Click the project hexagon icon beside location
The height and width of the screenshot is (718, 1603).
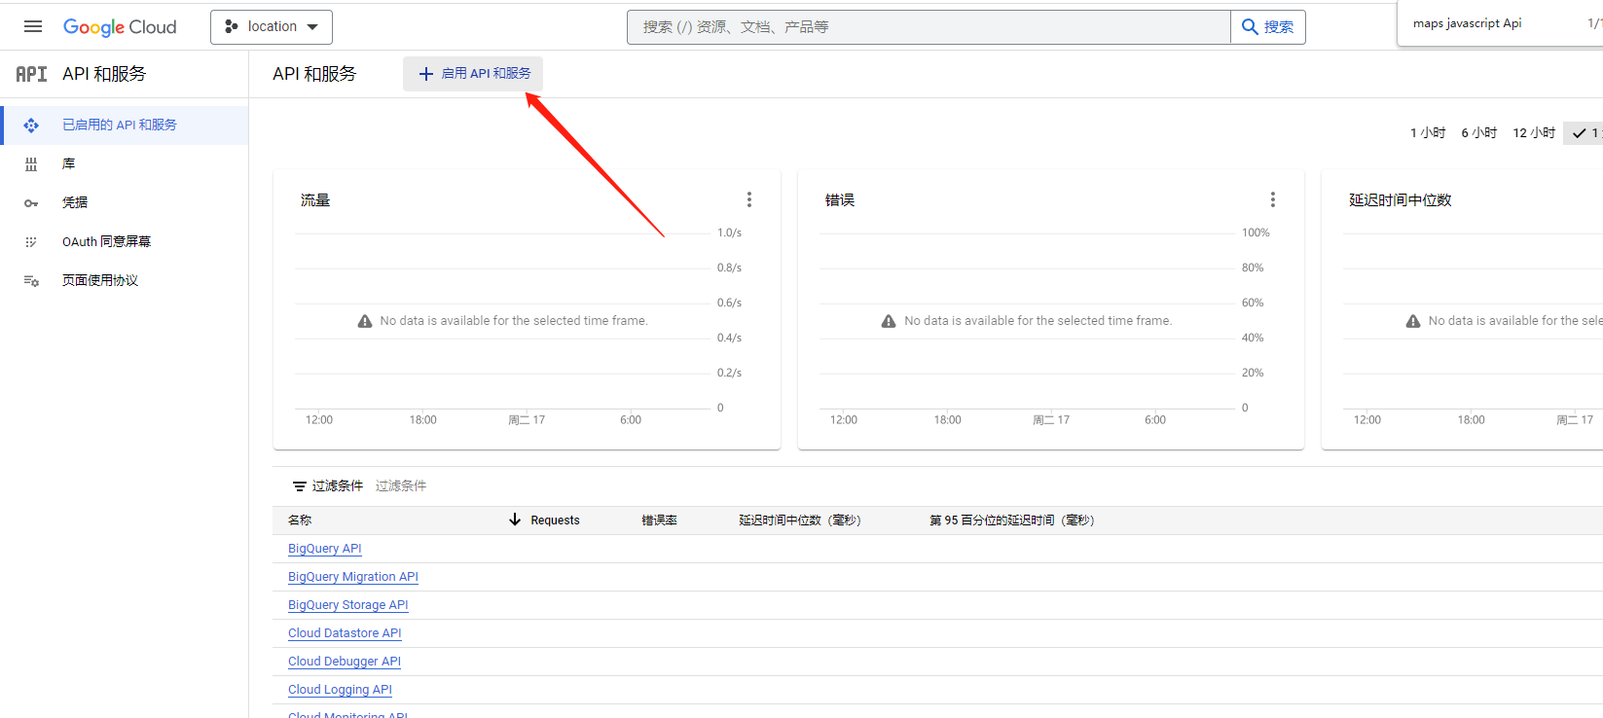[x=232, y=27]
